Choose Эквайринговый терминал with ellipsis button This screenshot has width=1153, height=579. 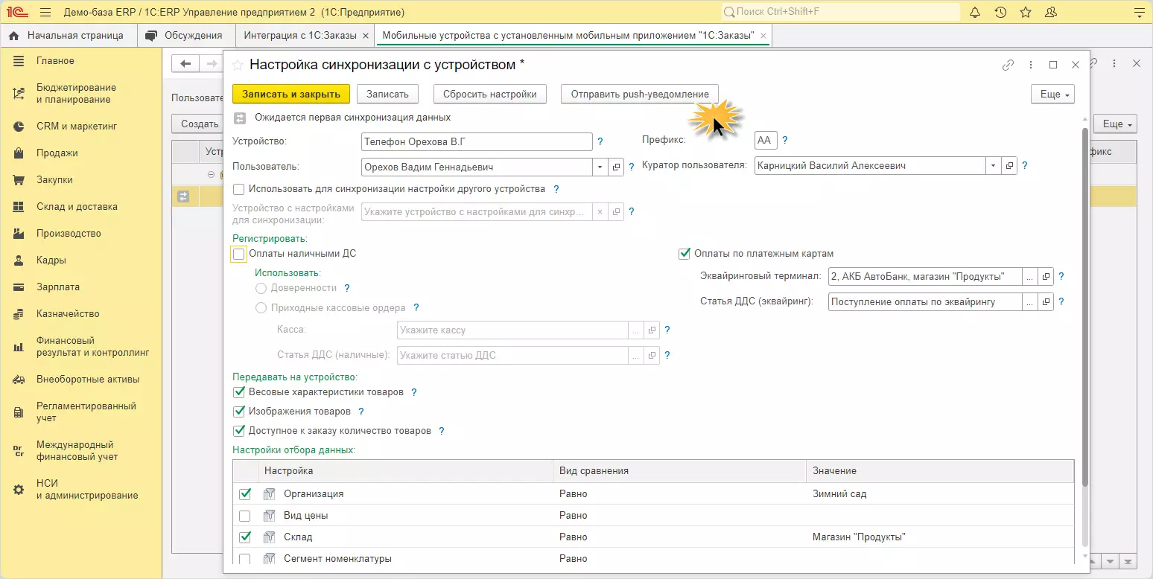tap(1030, 277)
